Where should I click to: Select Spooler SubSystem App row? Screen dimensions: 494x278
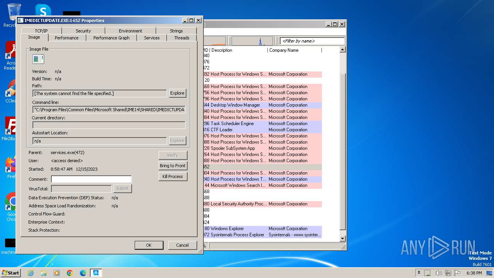pos(262,148)
